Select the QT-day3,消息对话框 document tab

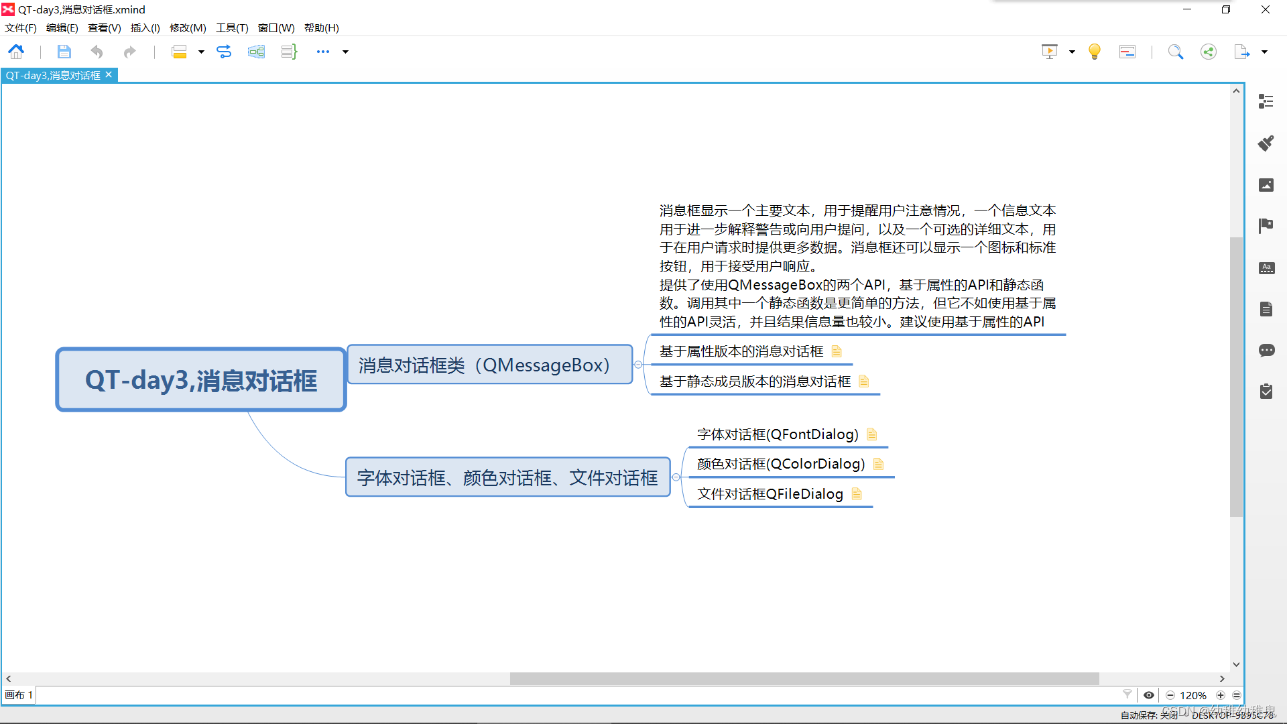54,75
